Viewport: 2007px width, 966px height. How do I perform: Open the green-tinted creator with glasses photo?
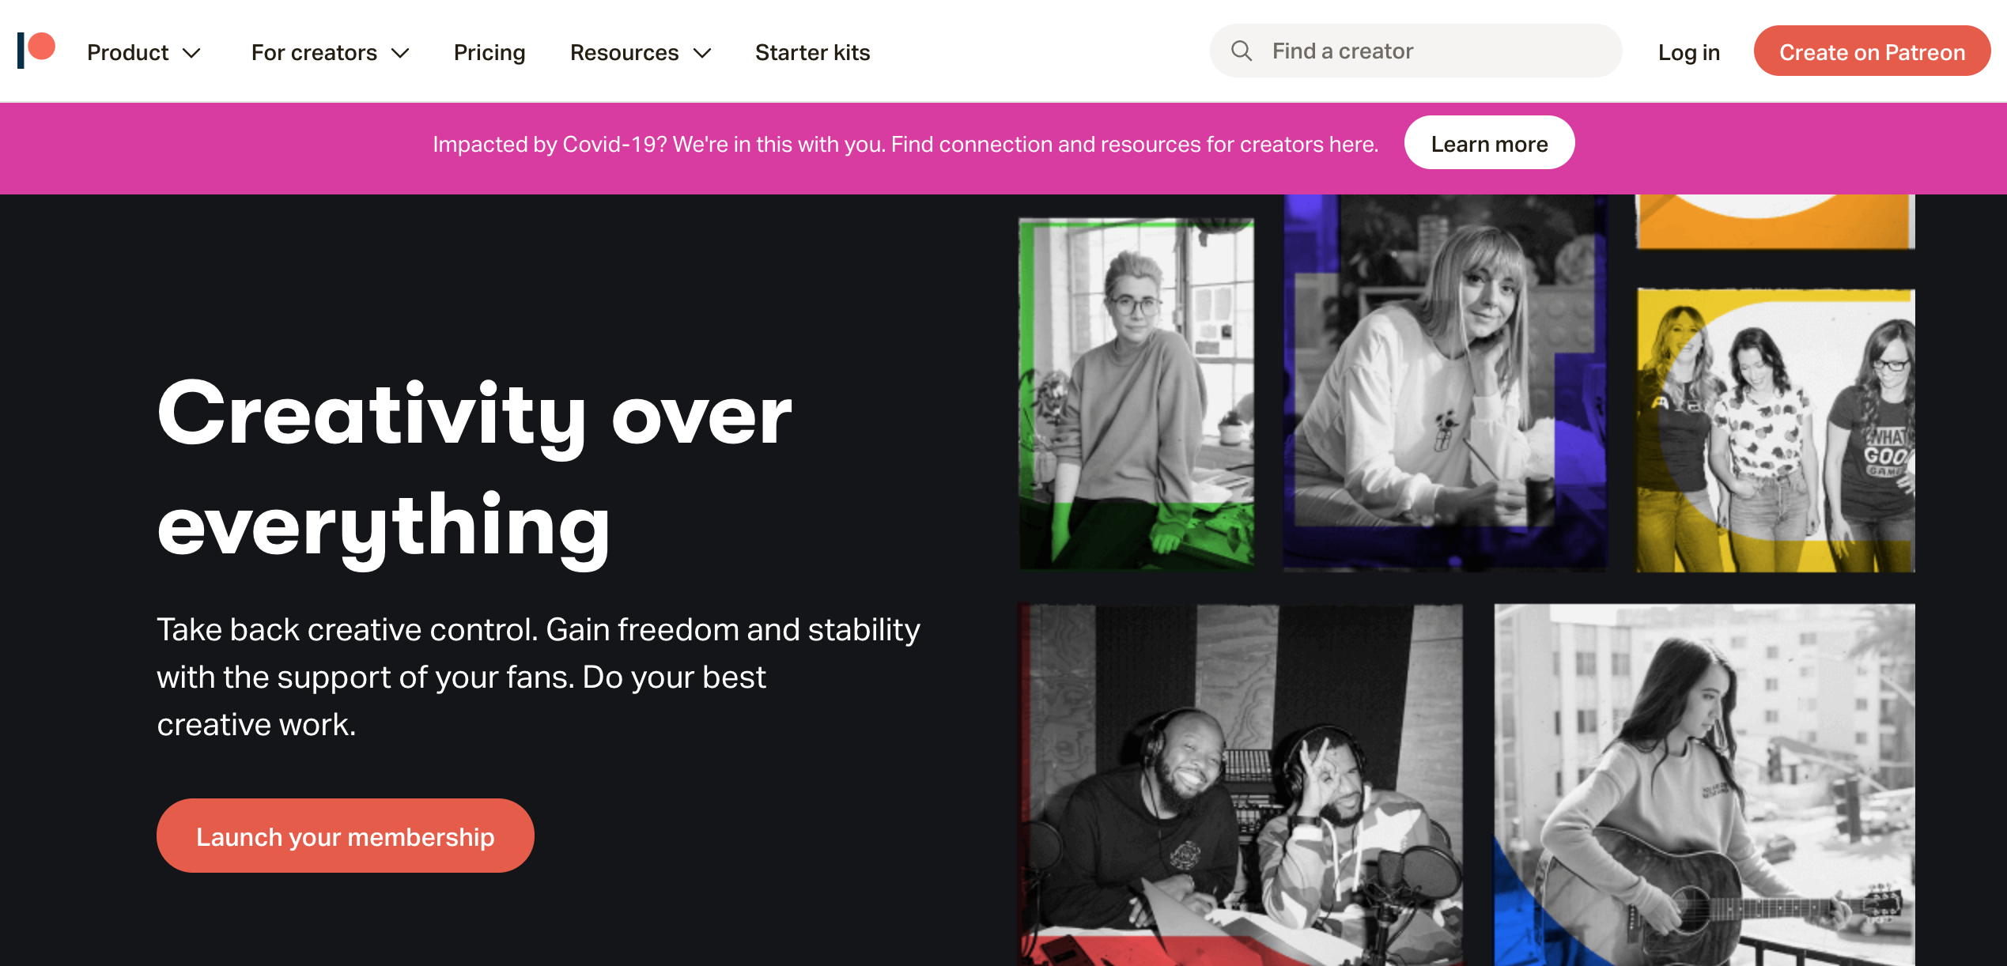click(1136, 394)
